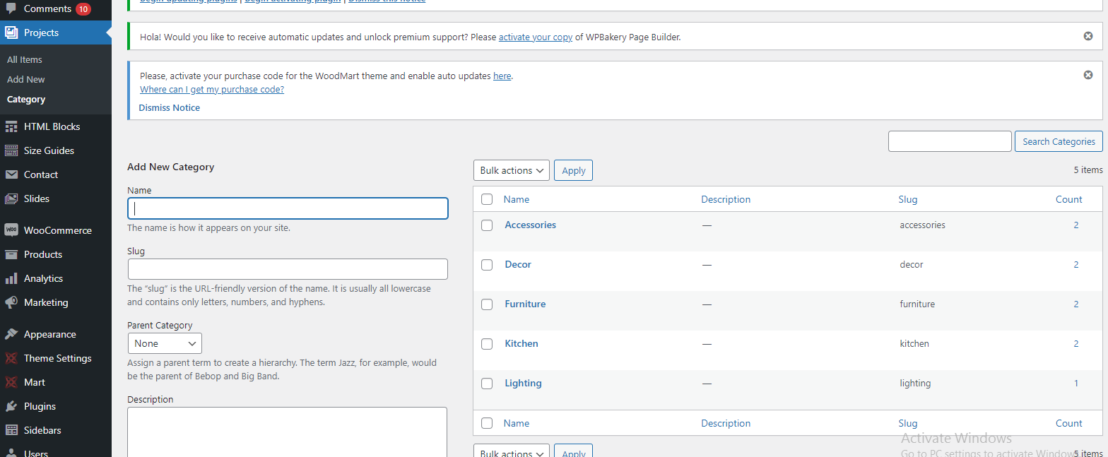Tick the Accessories category checkbox

[x=487, y=225]
